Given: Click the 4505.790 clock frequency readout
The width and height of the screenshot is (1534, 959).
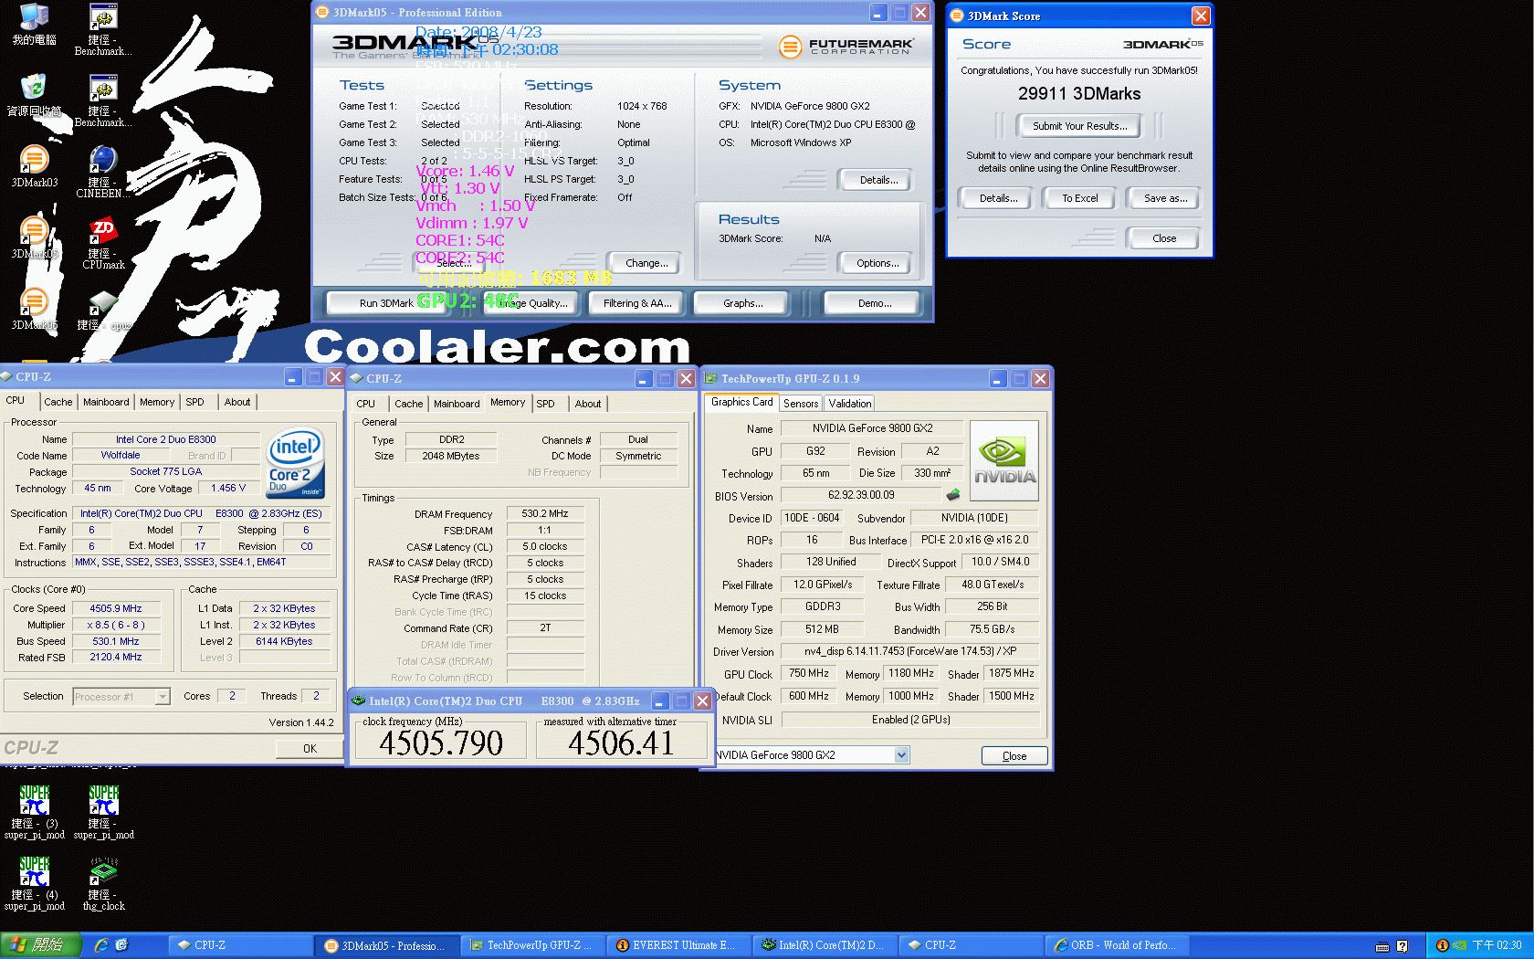Looking at the screenshot, I should pos(441,743).
